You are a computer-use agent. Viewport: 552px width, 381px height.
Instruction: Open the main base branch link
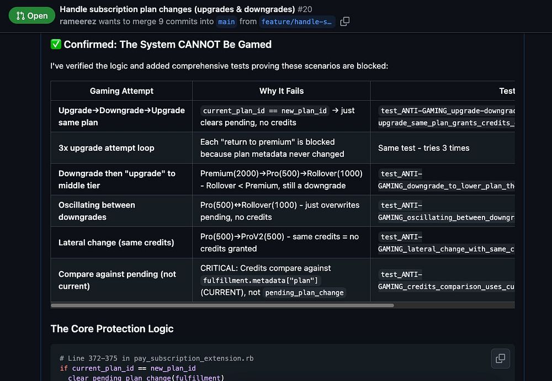point(226,22)
